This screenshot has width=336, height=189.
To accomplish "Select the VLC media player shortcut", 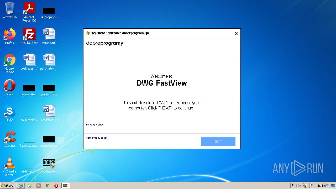I will pos(9,166).
